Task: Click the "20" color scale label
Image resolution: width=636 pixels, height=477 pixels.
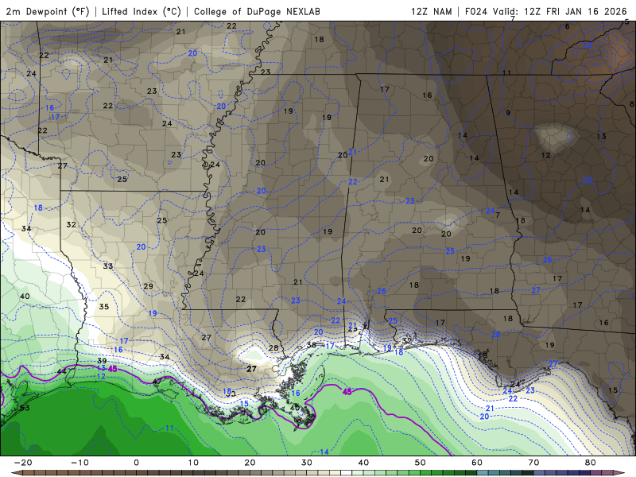Action: 250,463
